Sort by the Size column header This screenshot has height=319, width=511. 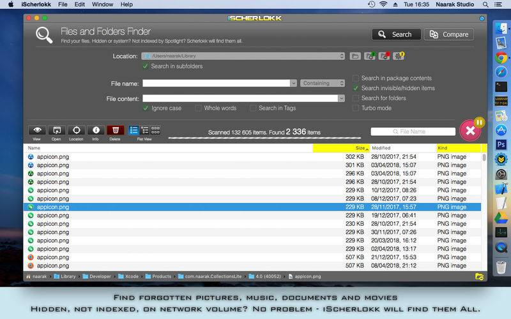[341, 148]
